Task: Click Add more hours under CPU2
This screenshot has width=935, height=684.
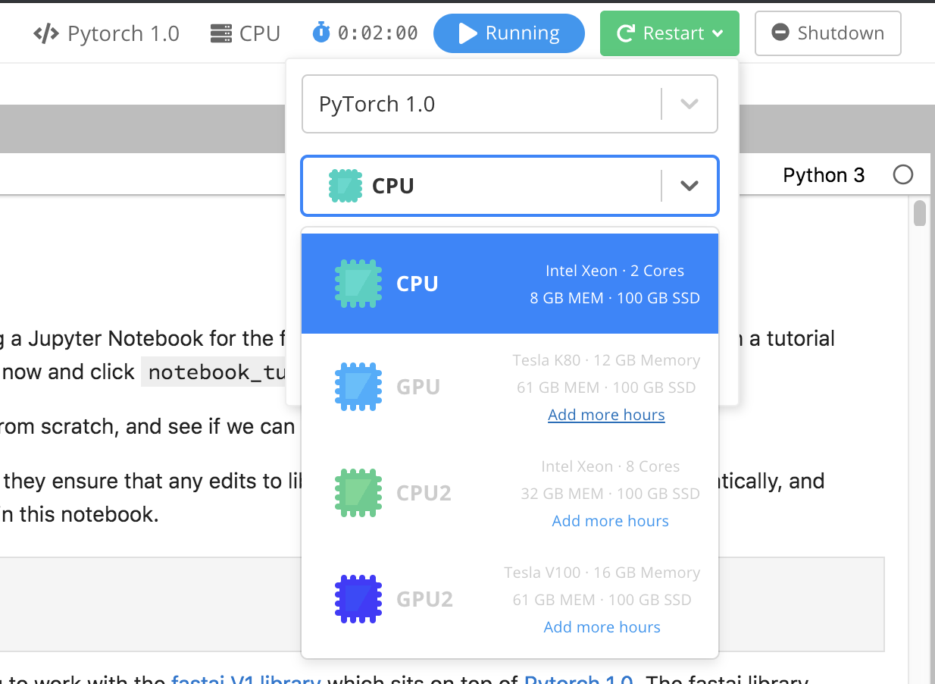Action: (x=610, y=521)
